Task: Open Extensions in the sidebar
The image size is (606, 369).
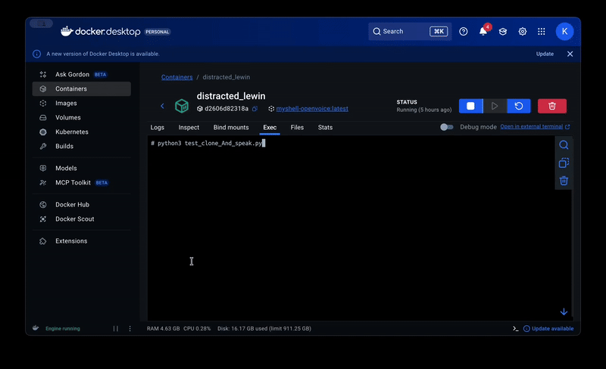Action: pos(82,241)
